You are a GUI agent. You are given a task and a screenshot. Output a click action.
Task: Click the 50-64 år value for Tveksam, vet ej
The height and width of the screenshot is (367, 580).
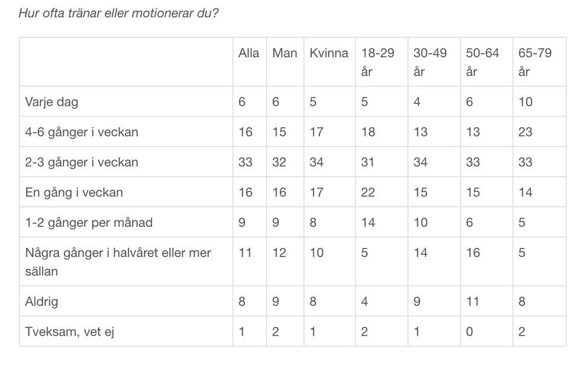point(469,332)
